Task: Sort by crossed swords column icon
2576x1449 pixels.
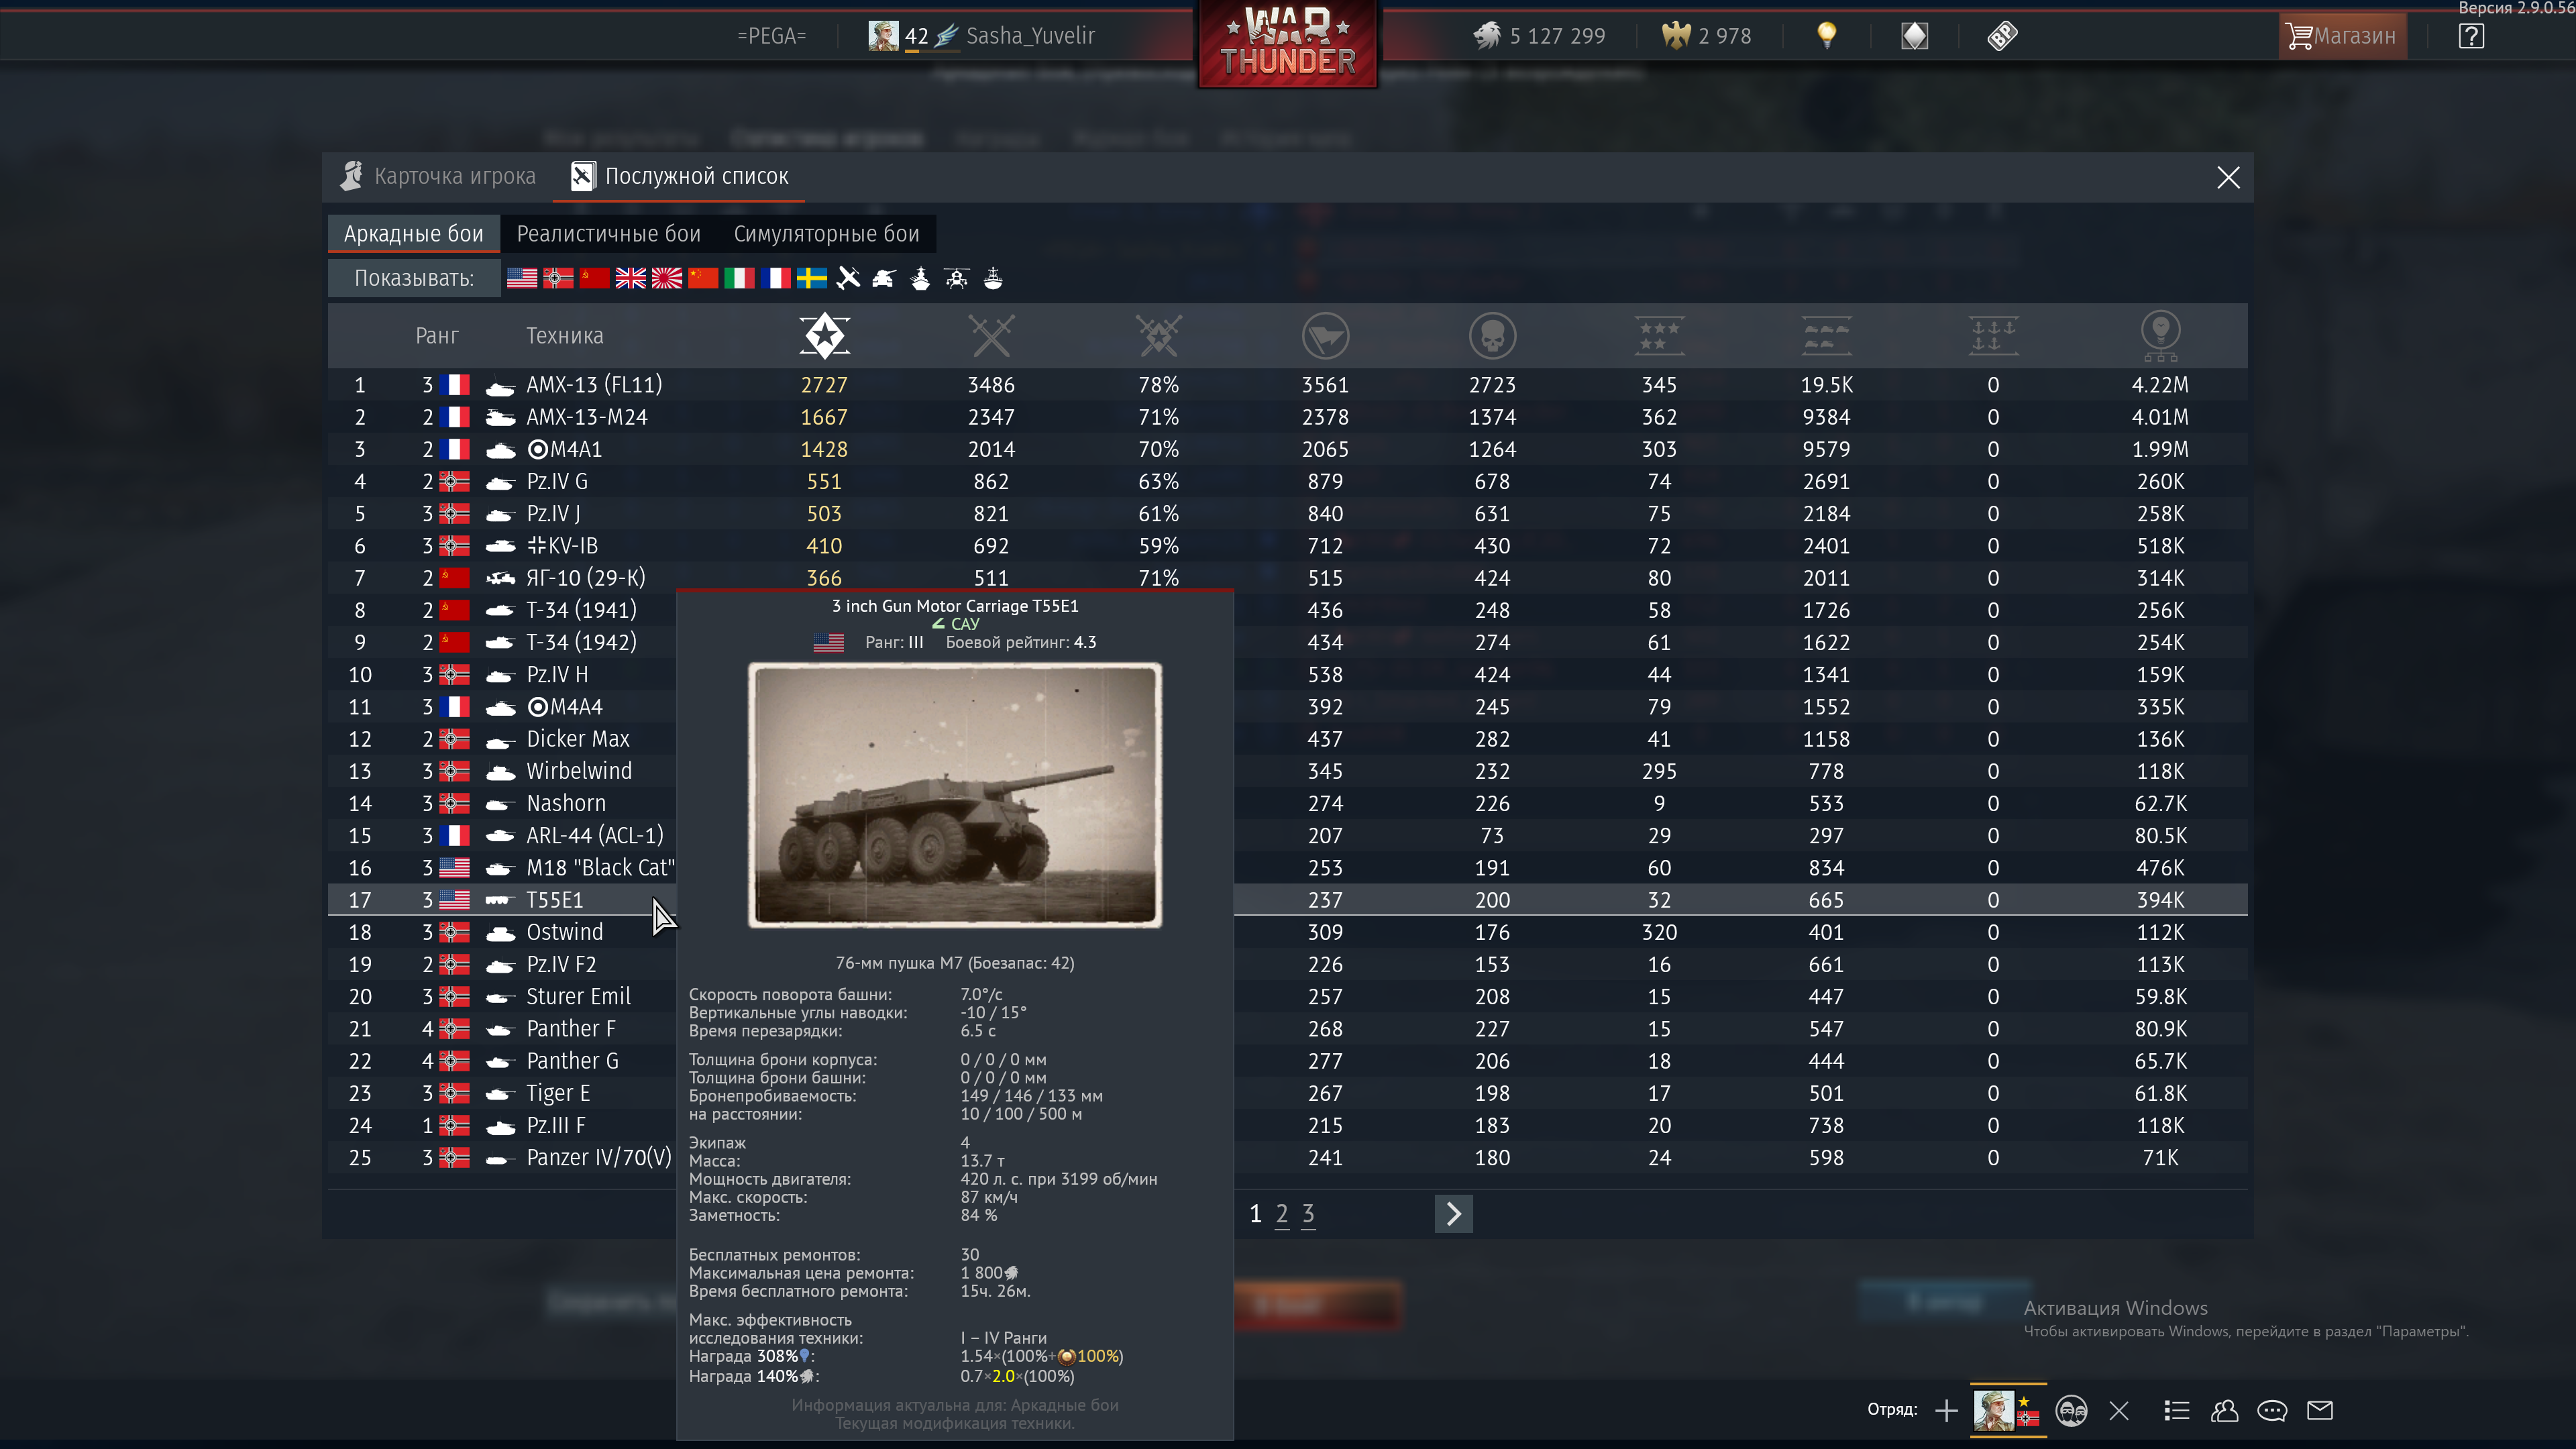Action: click(991, 336)
